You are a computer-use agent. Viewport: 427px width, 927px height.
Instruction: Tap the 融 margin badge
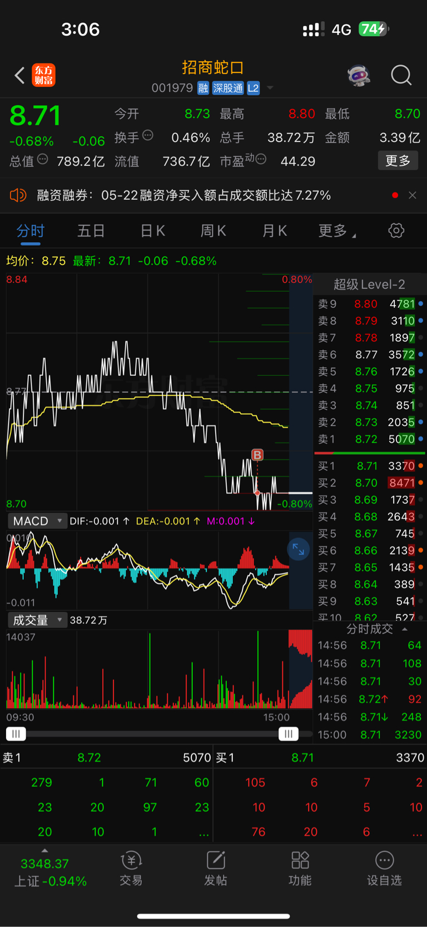pyautogui.click(x=203, y=88)
